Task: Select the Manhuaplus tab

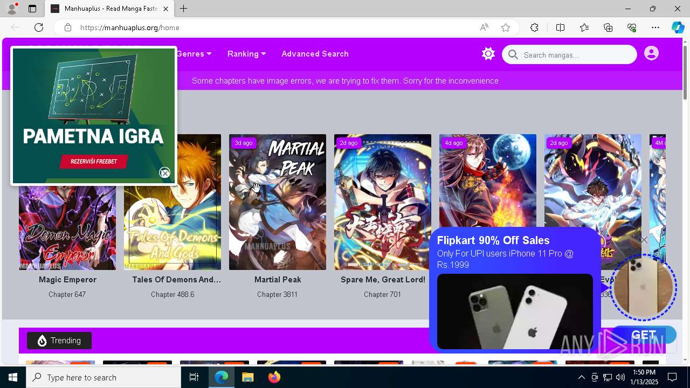Action: click(x=109, y=9)
